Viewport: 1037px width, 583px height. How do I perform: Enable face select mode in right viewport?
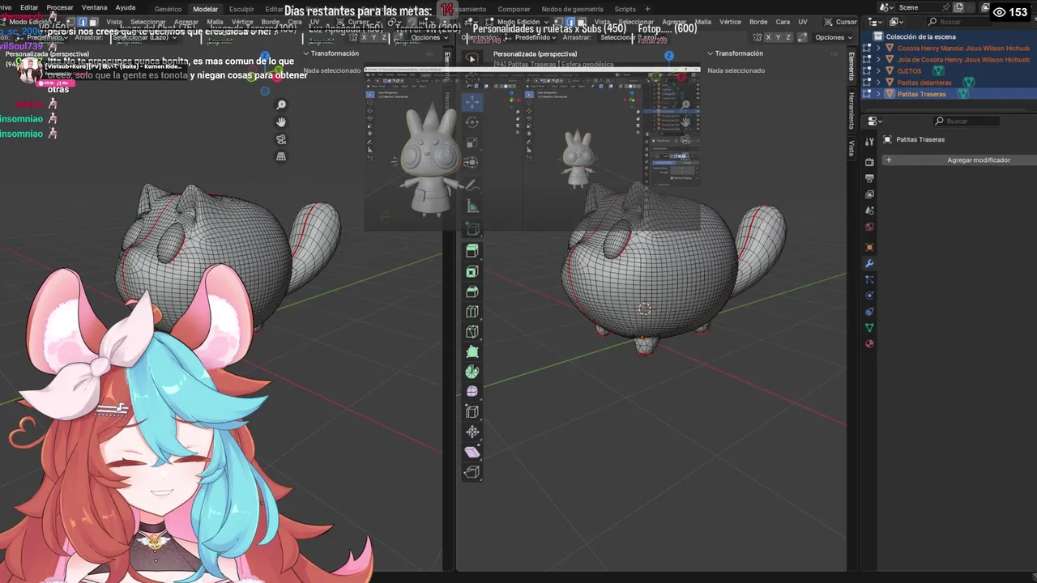pyautogui.click(x=582, y=22)
